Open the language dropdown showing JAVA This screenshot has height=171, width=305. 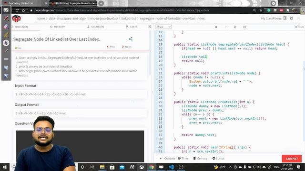(163, 27)
